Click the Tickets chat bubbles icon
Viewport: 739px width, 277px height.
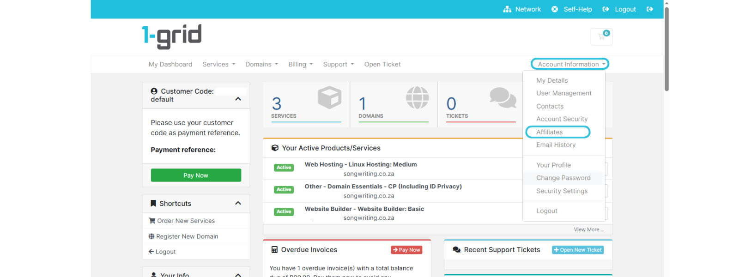pyautogui.click(x=503, y=97)
